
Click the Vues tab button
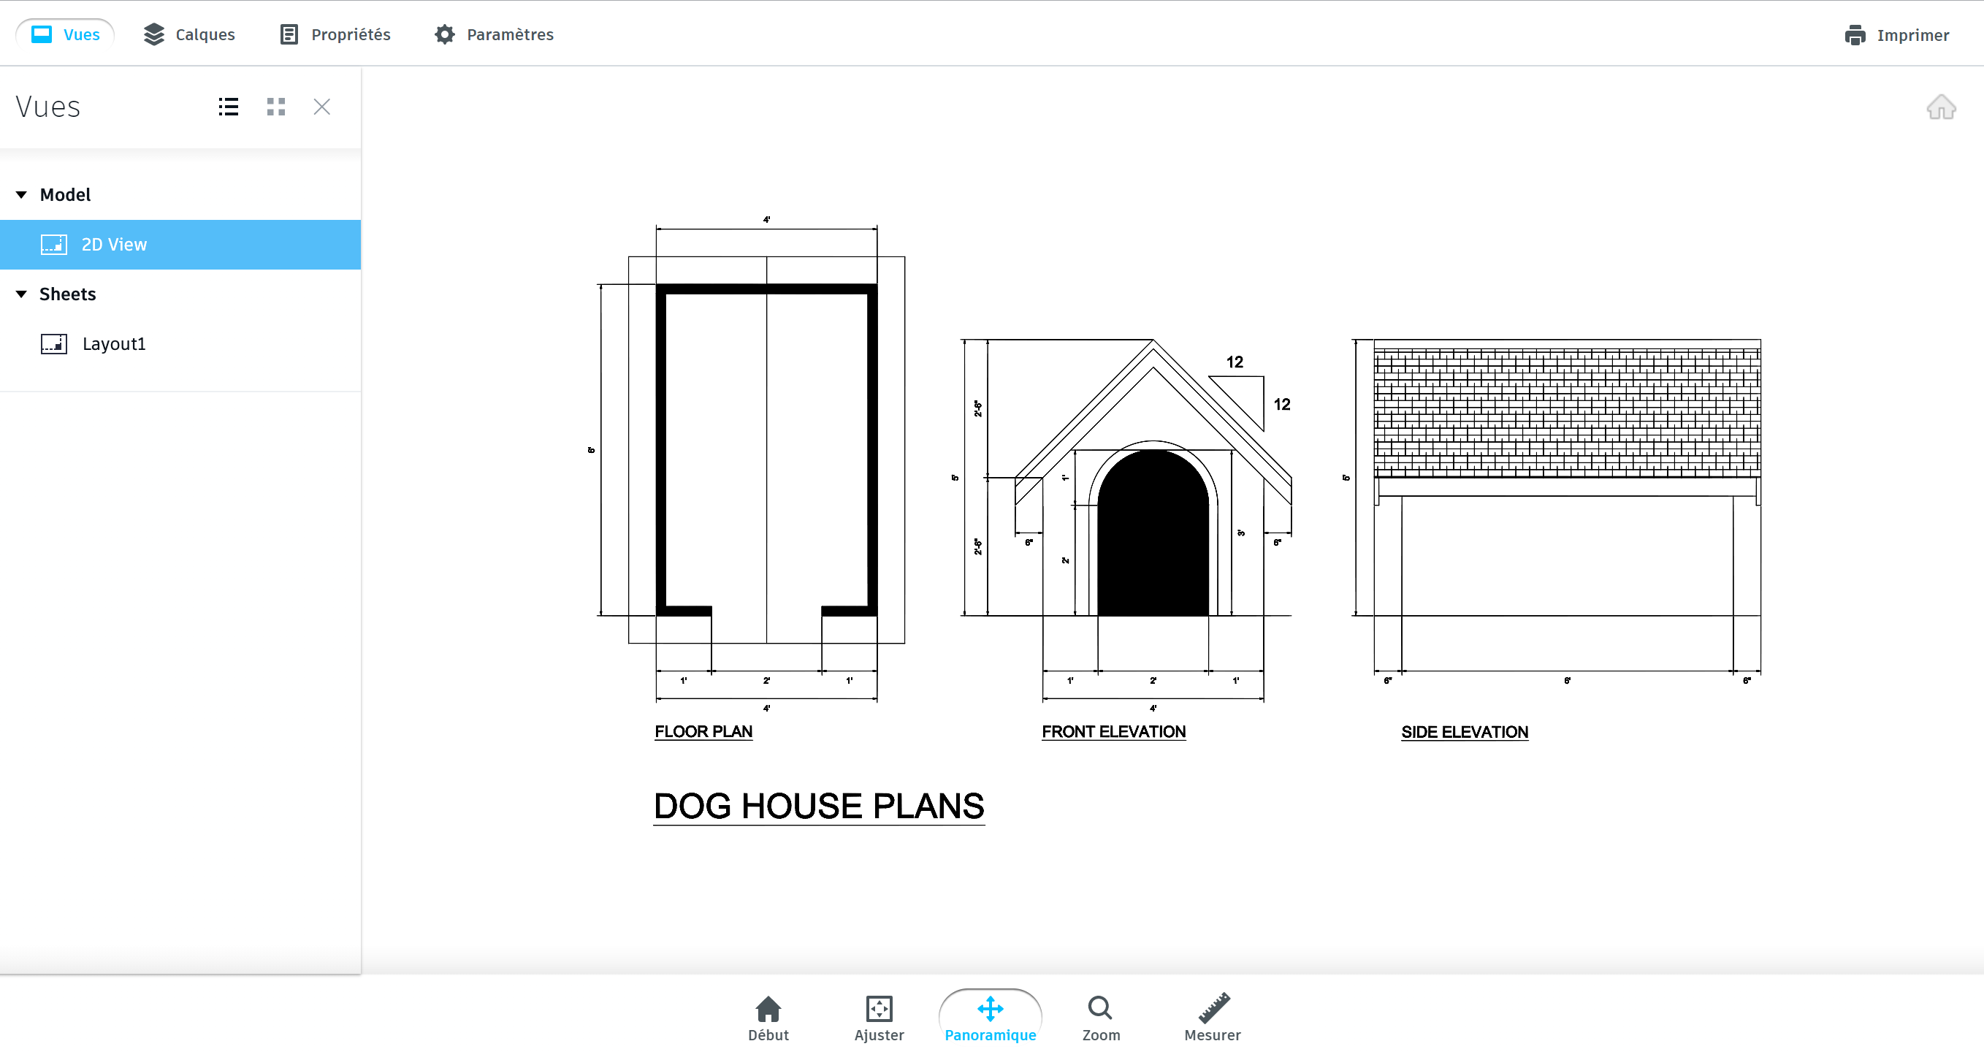click(66, 34)
